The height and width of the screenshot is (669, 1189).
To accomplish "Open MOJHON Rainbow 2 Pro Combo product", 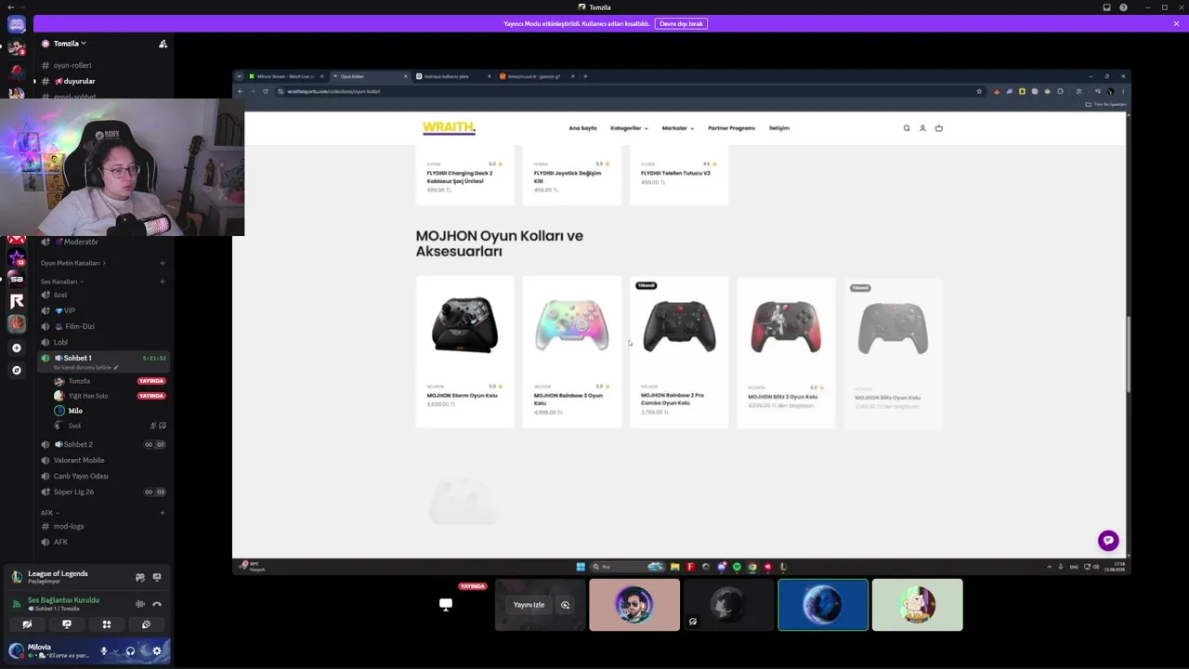I will 679,351.
